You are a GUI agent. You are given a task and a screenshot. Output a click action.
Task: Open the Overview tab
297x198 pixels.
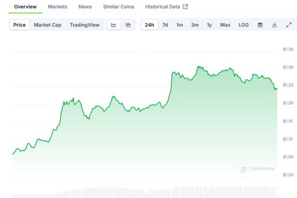pyautogui.click(x=25, y=7)
